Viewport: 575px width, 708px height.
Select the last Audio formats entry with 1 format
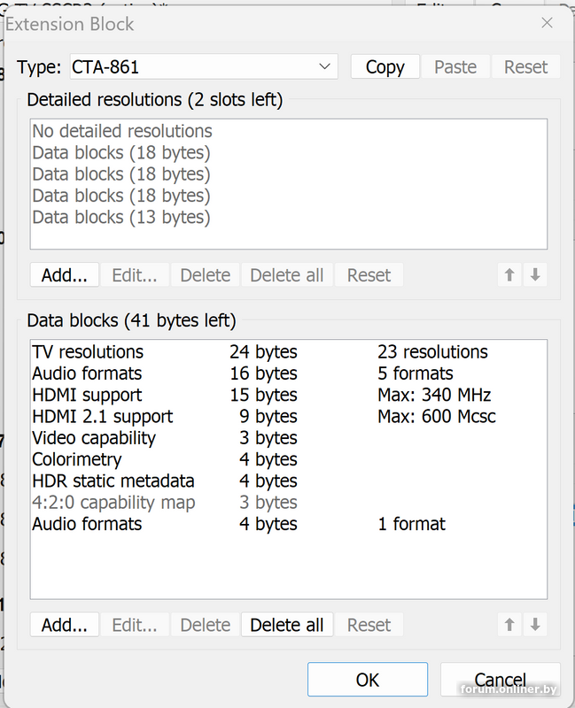click(87, 524)
